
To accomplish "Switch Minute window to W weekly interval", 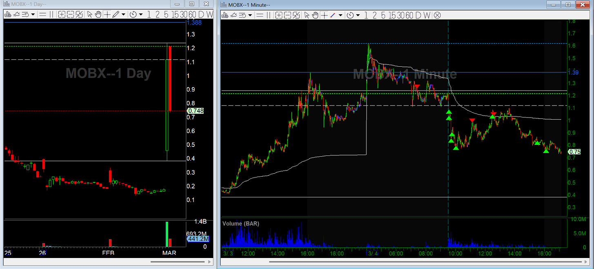I will tap(427, 15).
